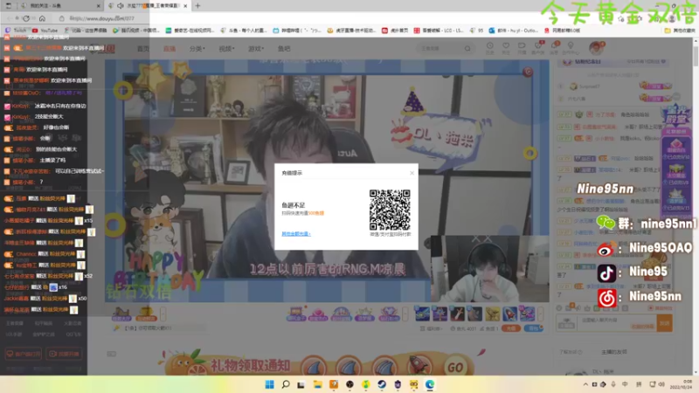The image size is (699, 393).
Task: Open the diamond activity icon
Action: pos(388,314)
